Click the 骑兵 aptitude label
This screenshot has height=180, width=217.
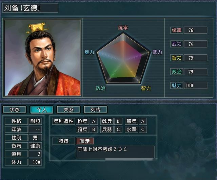[x=82, y=129]
